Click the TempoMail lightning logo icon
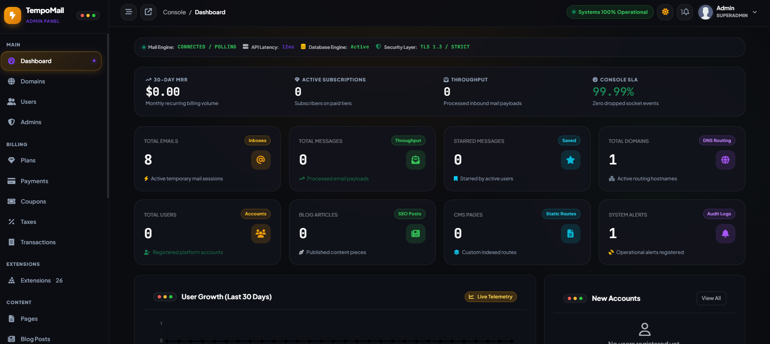The height and width of the screenshot is (344, 770). [13, 15]
